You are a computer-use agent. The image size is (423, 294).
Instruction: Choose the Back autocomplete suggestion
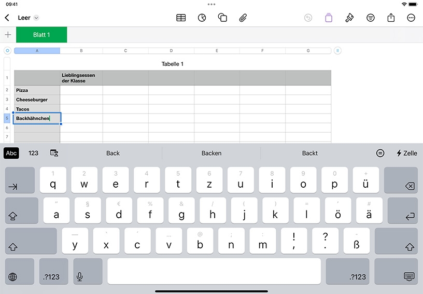point(113,153)
